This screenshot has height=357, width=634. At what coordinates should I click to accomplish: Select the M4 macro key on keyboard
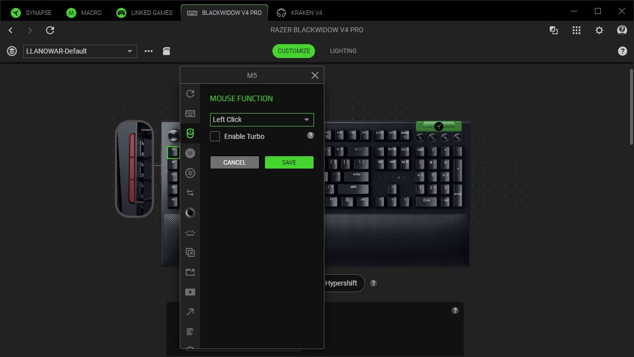tap(173, 164)
